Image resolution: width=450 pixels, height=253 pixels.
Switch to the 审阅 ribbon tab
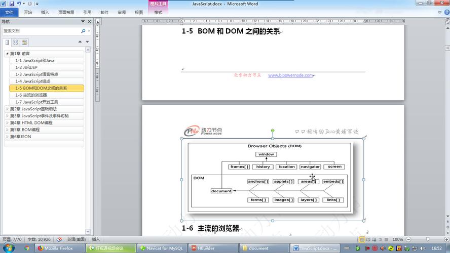pyautogui.click(x=122, y=12)
